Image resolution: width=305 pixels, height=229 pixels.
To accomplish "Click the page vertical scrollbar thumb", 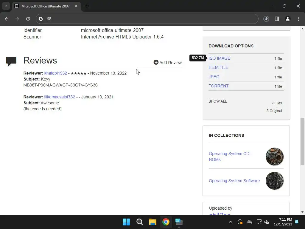I will point(303,141).
